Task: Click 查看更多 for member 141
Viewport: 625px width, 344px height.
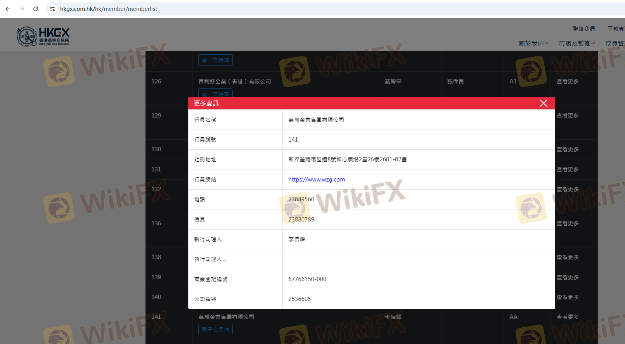Action: click(x=568, y=317)
